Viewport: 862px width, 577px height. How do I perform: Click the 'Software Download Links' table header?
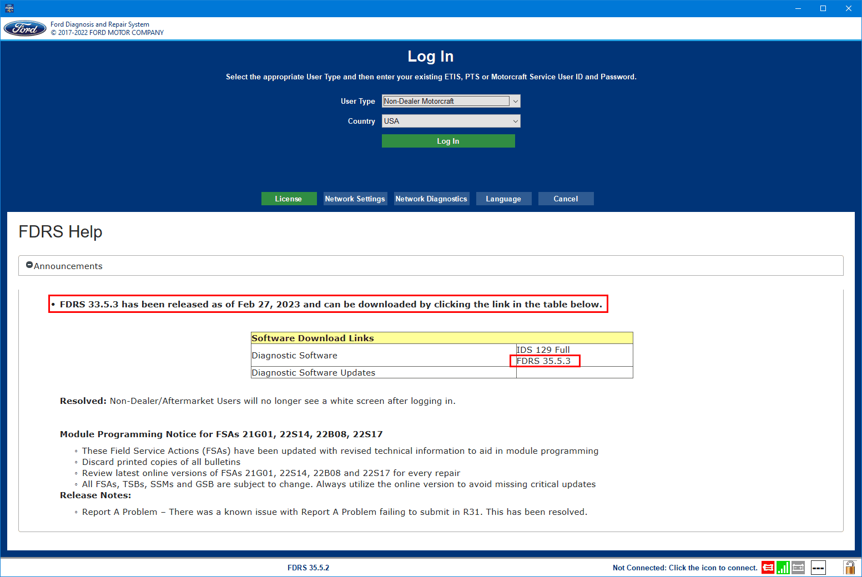pyautogui.click(x=442, y=338)
